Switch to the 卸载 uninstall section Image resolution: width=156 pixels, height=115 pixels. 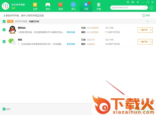click(99, 6)
